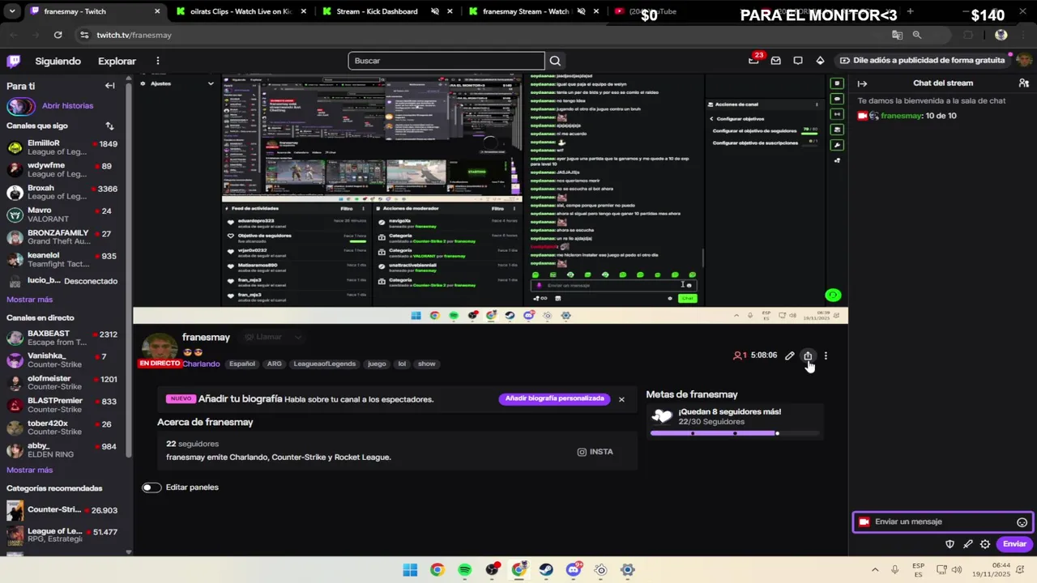Click Dile adiós a publicidad button

click(922, 61)
